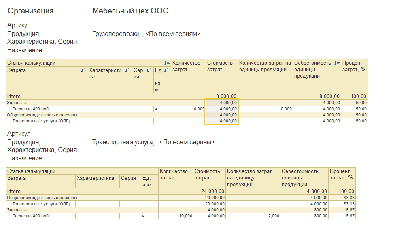Click the Организация label
This screenshot has width=393, height=230.
[x=31, y=11]
